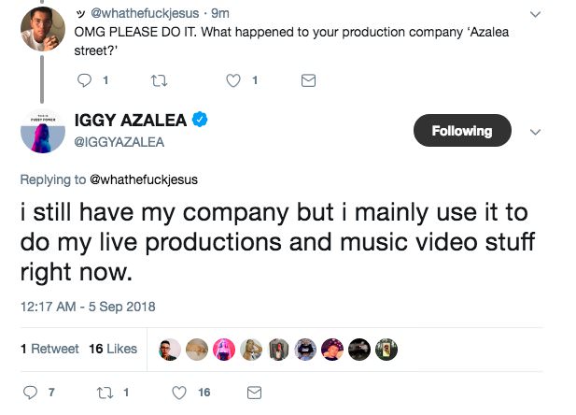The height and width of the screenshot is (415, 576).
Task: View the 16 Likes list
Action: [x=113, y=349]
